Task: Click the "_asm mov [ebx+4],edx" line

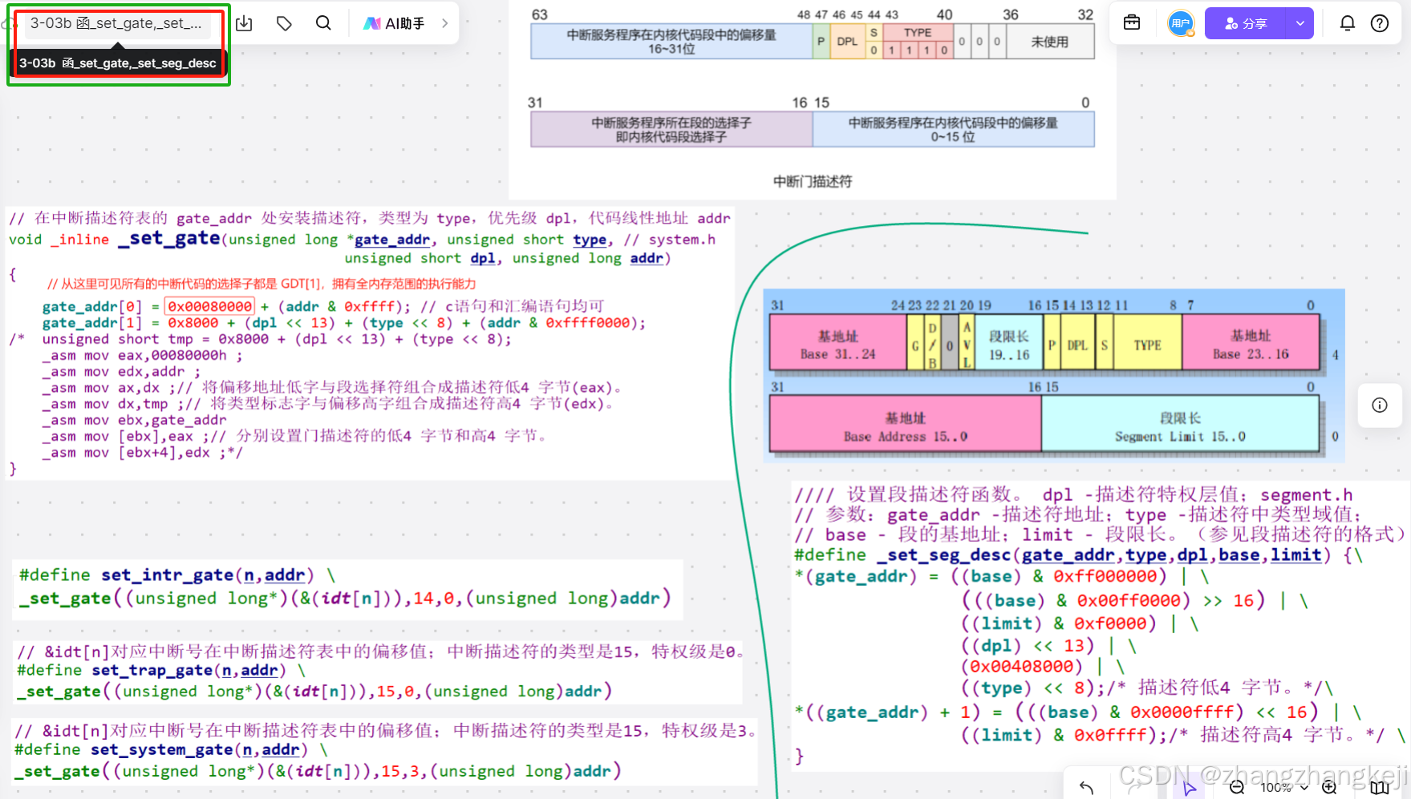Action: 143,453
